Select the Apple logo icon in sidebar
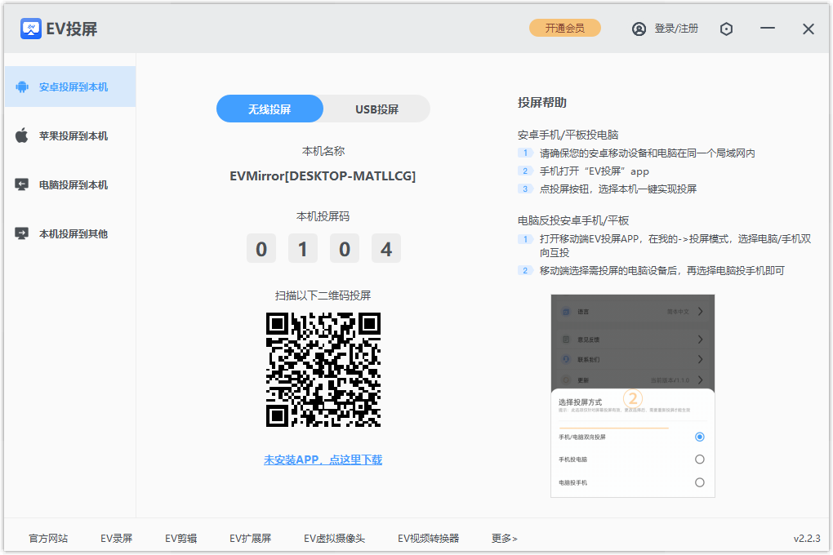Viewport: 833px width, 555px height. click(x=22, y=135)
